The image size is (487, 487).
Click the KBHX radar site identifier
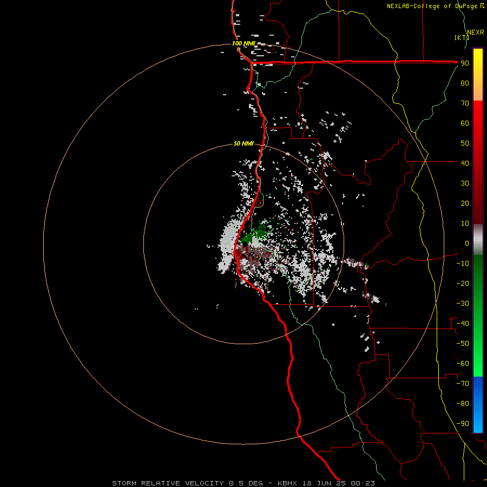click(287, 483)
